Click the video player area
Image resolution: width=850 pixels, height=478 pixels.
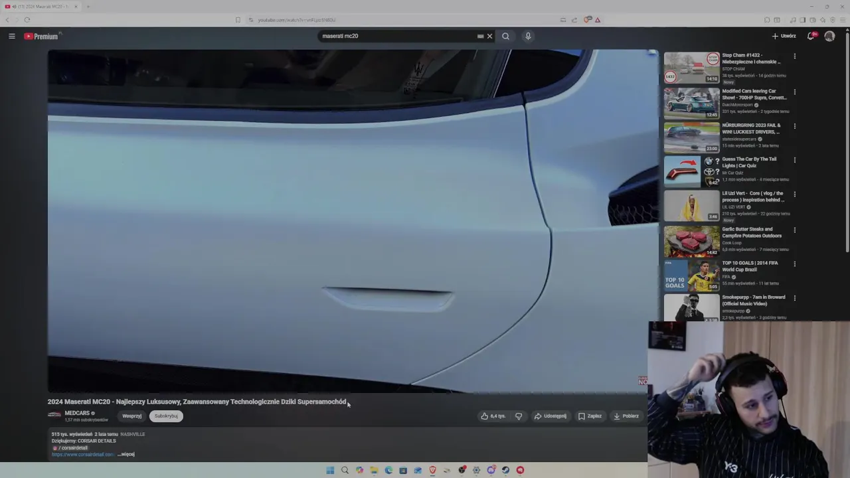(352, 221)
